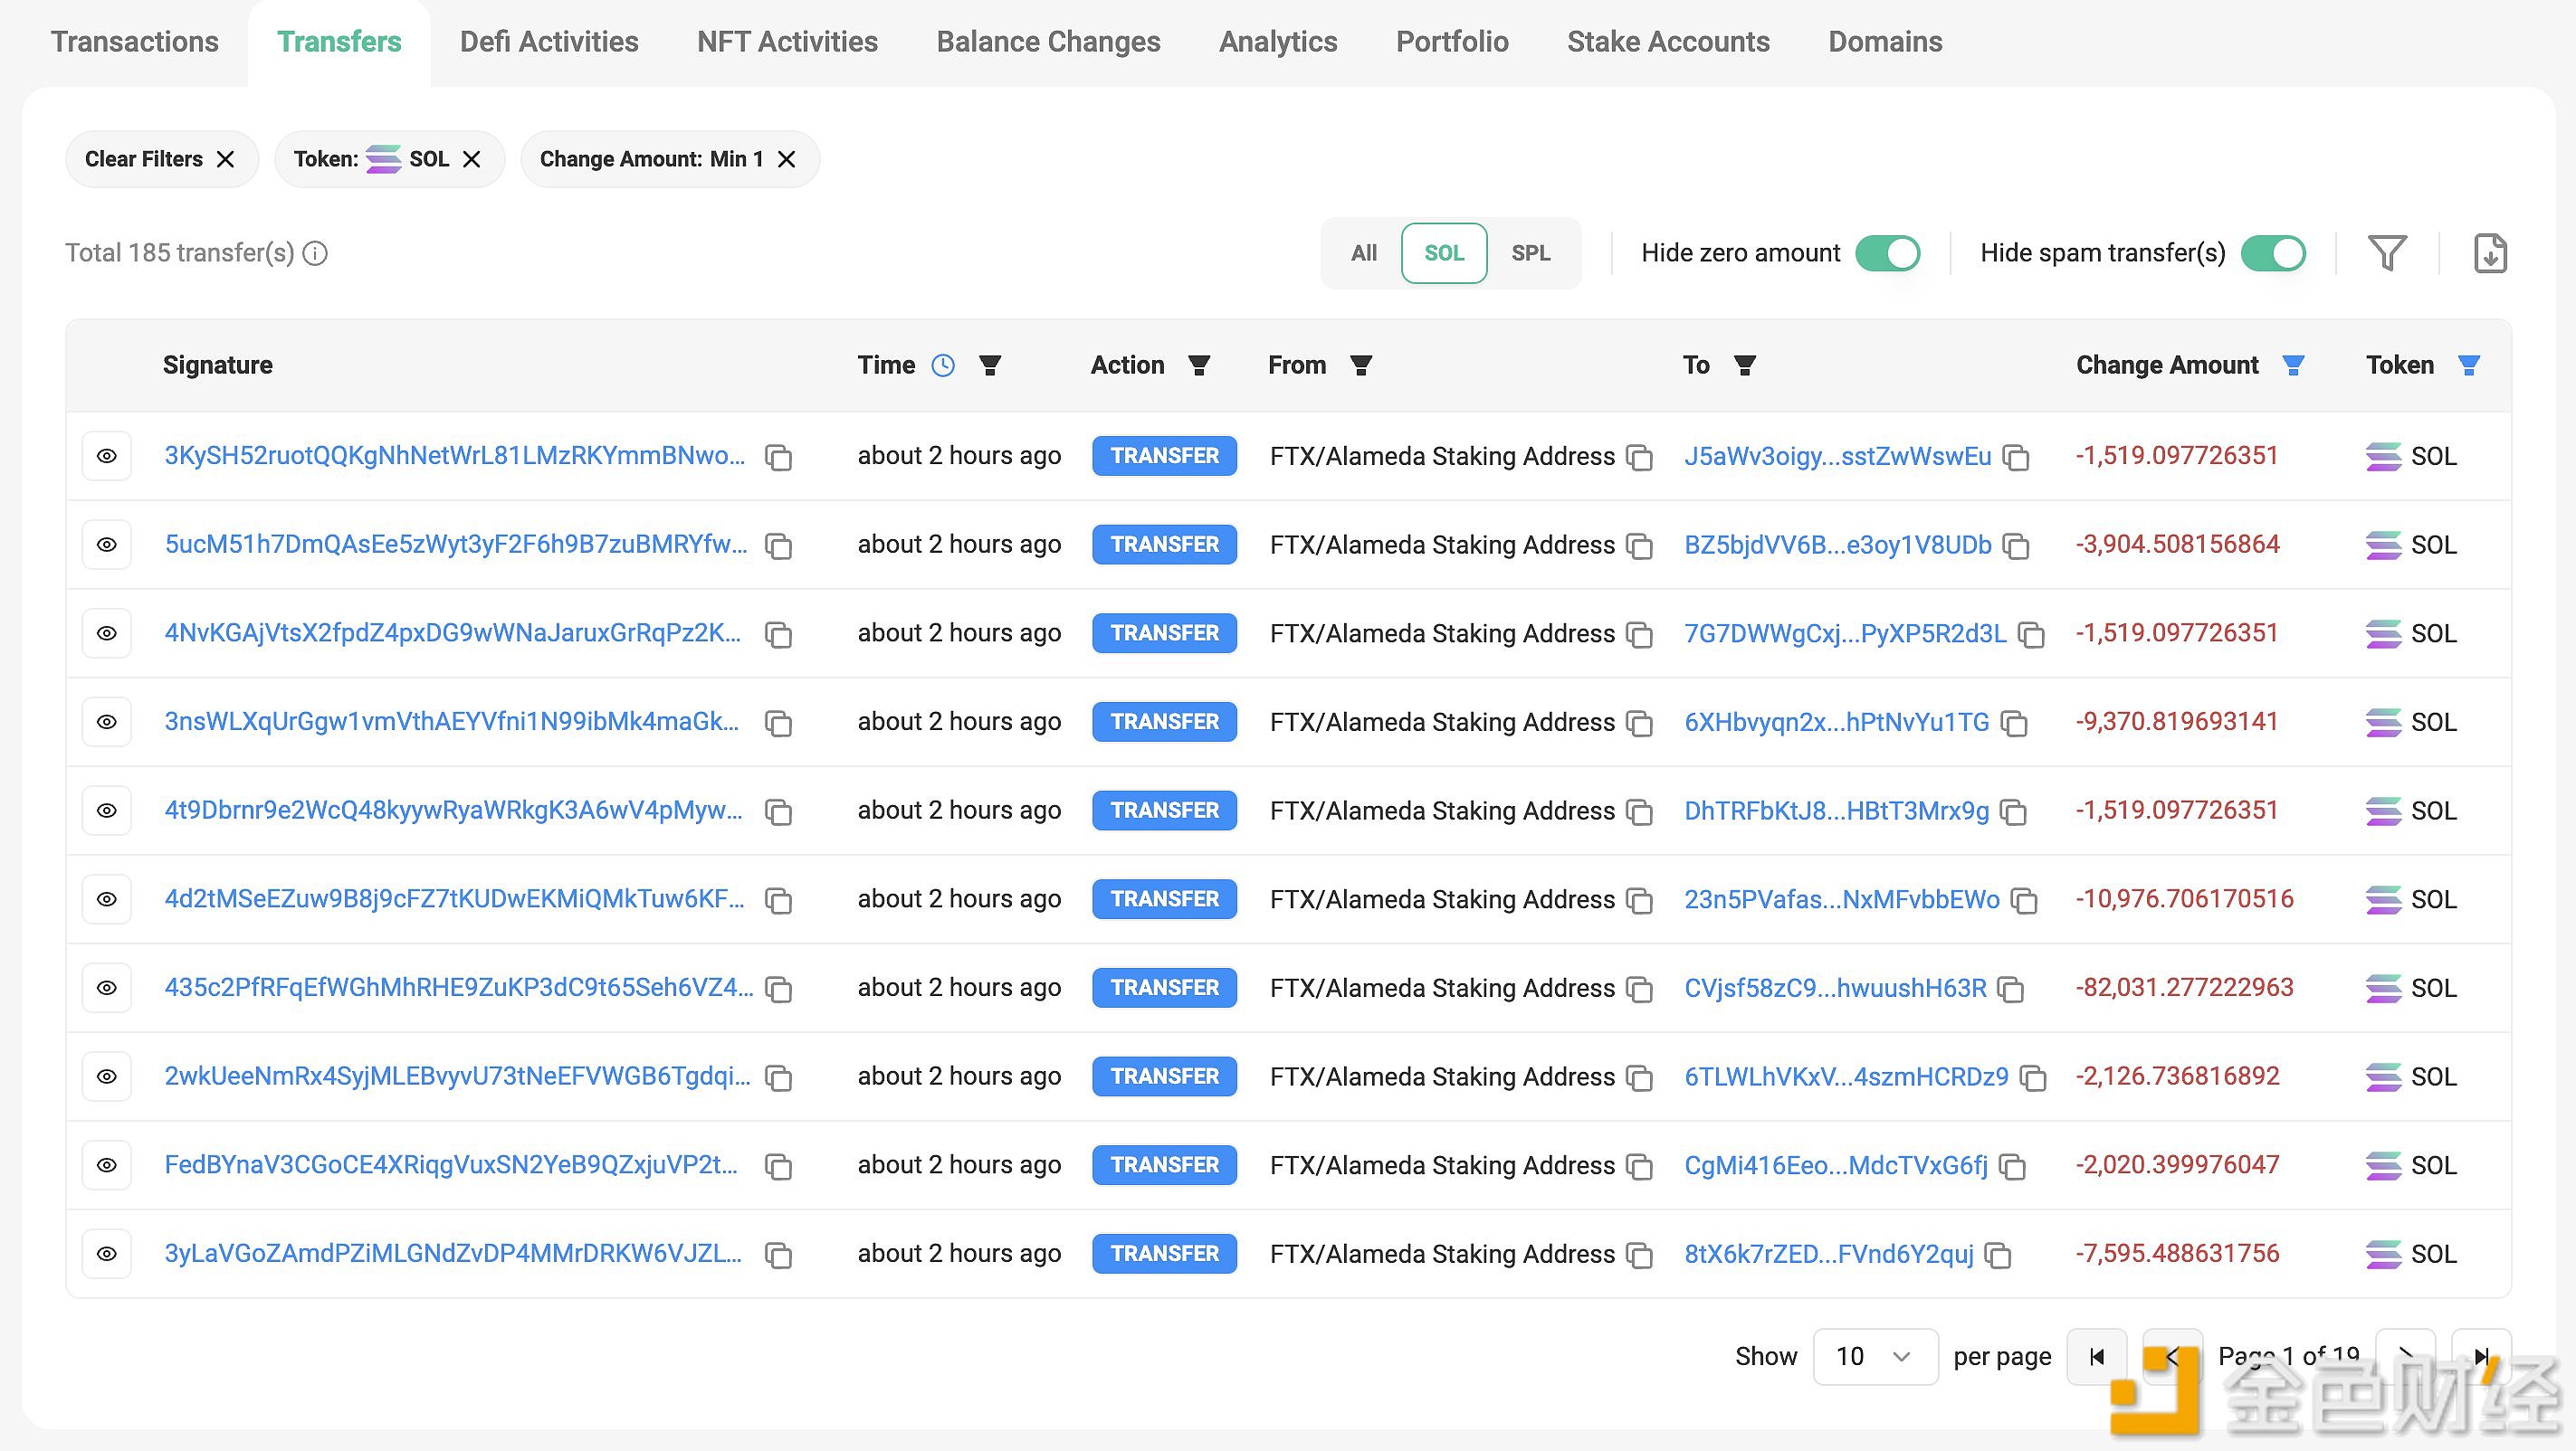Preview row 4d2tMSeEZuw… with eye icon
The width and height of the screenshot is (2576, 1451).
click(x=107, y=898)
